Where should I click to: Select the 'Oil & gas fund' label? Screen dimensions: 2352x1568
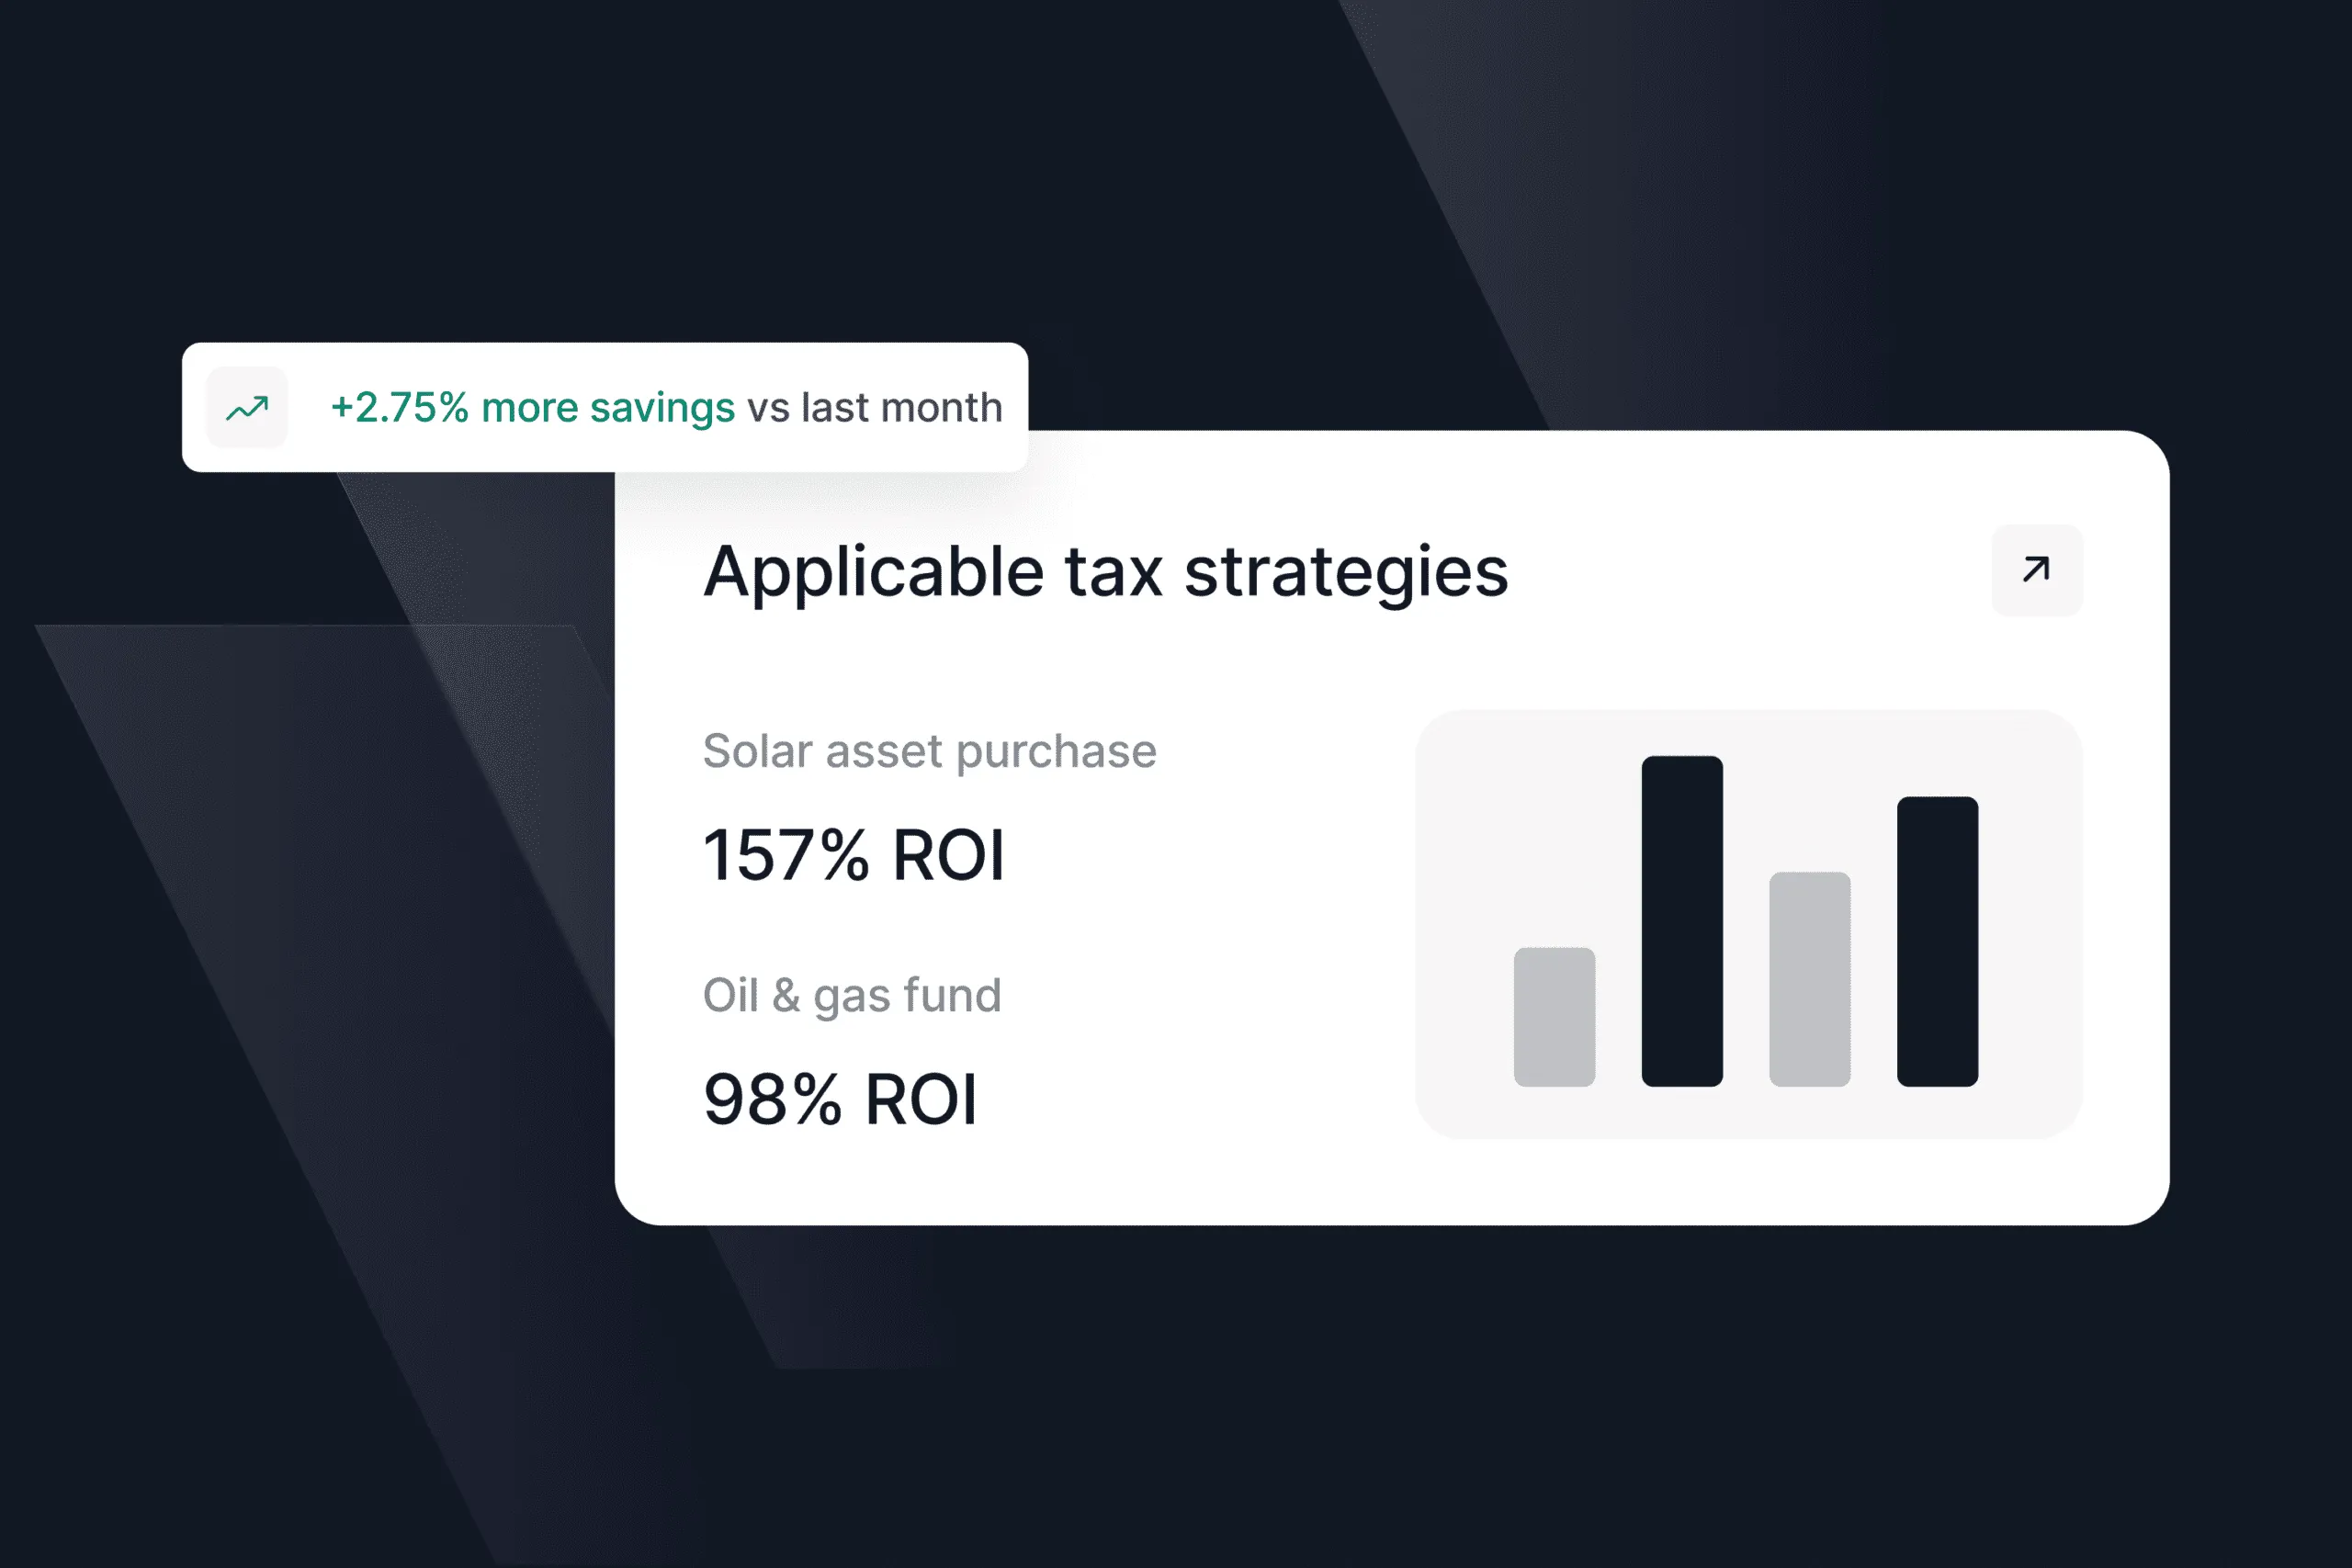[x=852, y=996]
